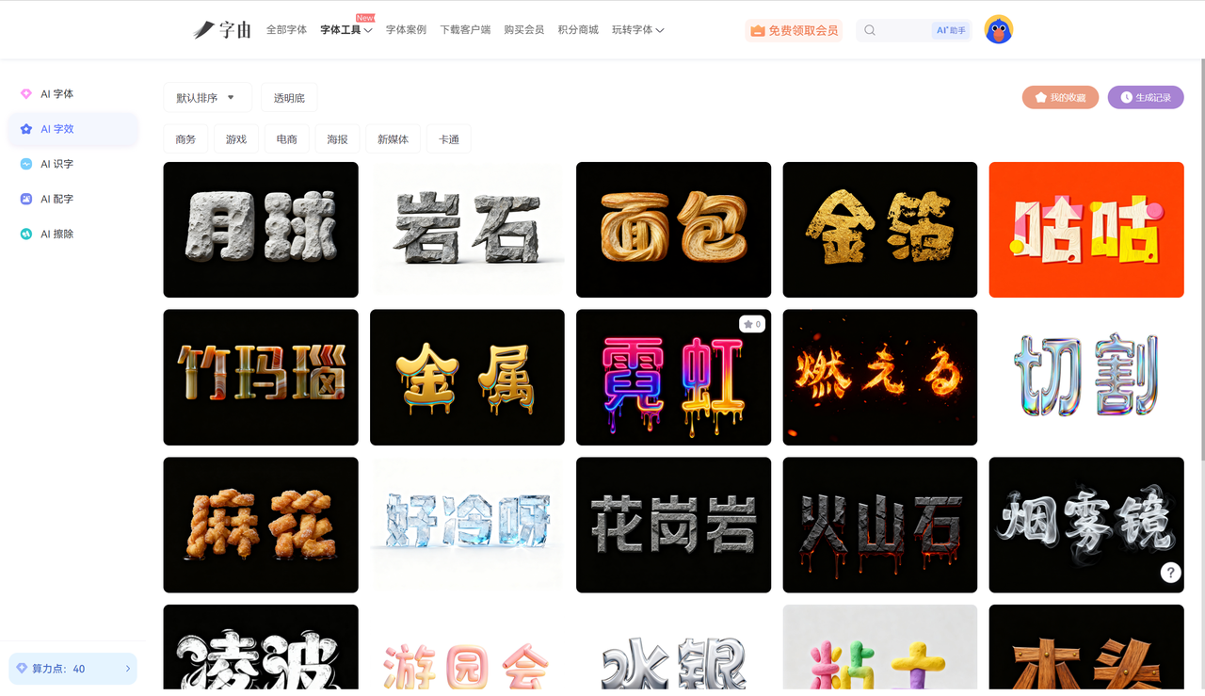Open 生成记录 history button

[x=1145, y=97]
